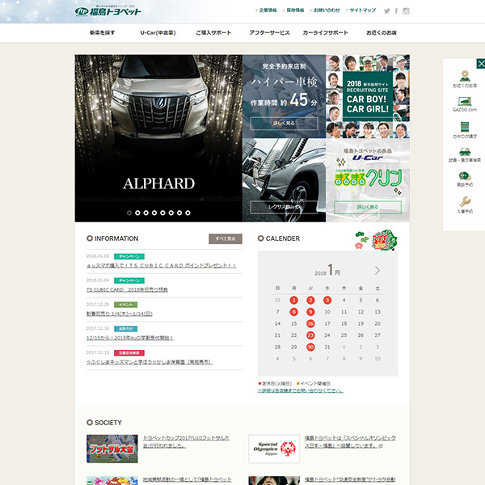485x485 pixels.
Task: Open the 企業情報 header link
Action: [266, 11]
